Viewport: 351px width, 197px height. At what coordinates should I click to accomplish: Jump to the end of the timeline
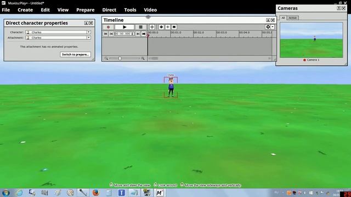tap(144, 34)
